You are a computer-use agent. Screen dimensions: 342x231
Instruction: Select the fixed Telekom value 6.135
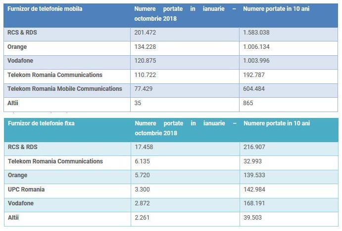pyautogui.click(x=144, y=161)
